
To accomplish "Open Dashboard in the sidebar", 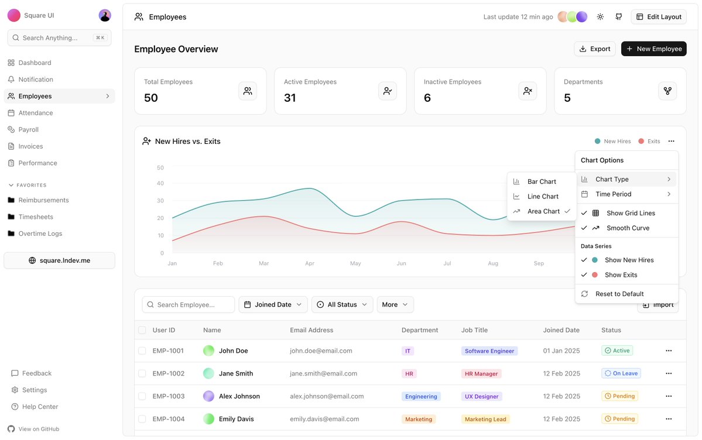I will click(59, 63).
